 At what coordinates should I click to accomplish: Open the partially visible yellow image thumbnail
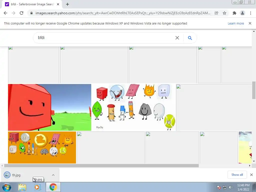coord(245,147)
